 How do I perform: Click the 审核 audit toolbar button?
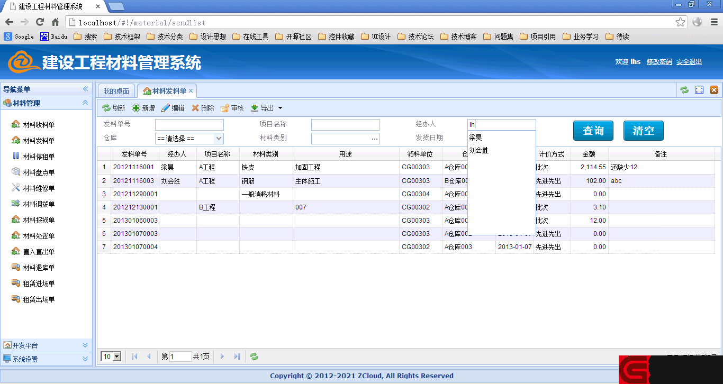232,108
